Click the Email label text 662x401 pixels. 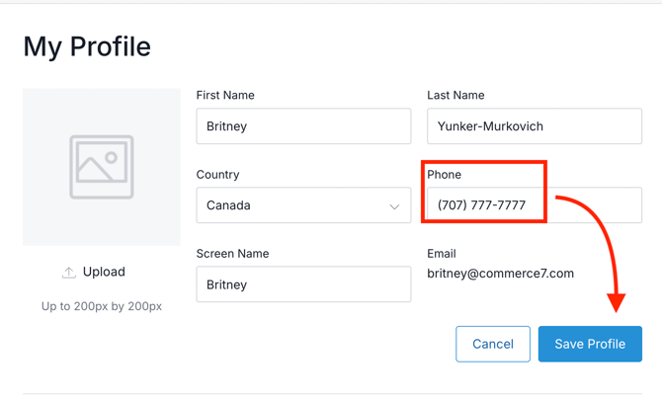tap(441, 253)
